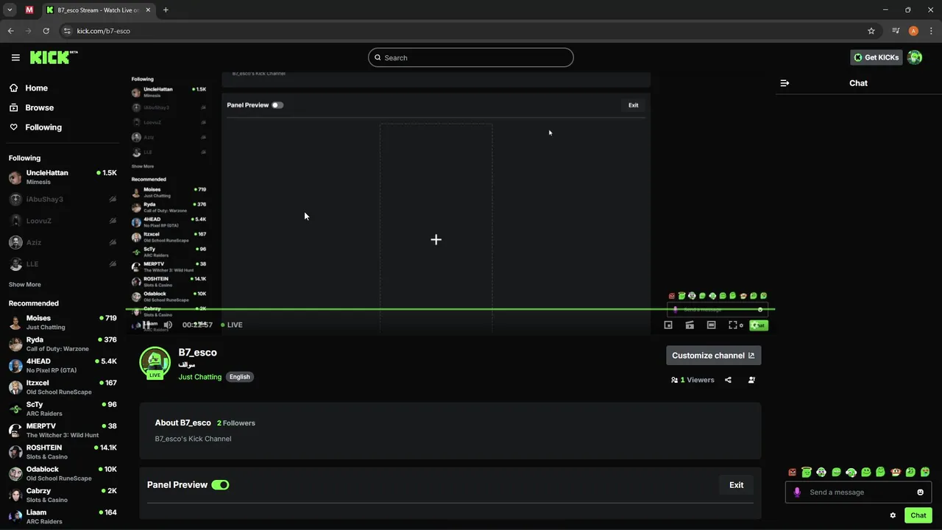Expand Show More in Following list
The height and width of the screenshot is (530, 942).
tap(25, 284)
